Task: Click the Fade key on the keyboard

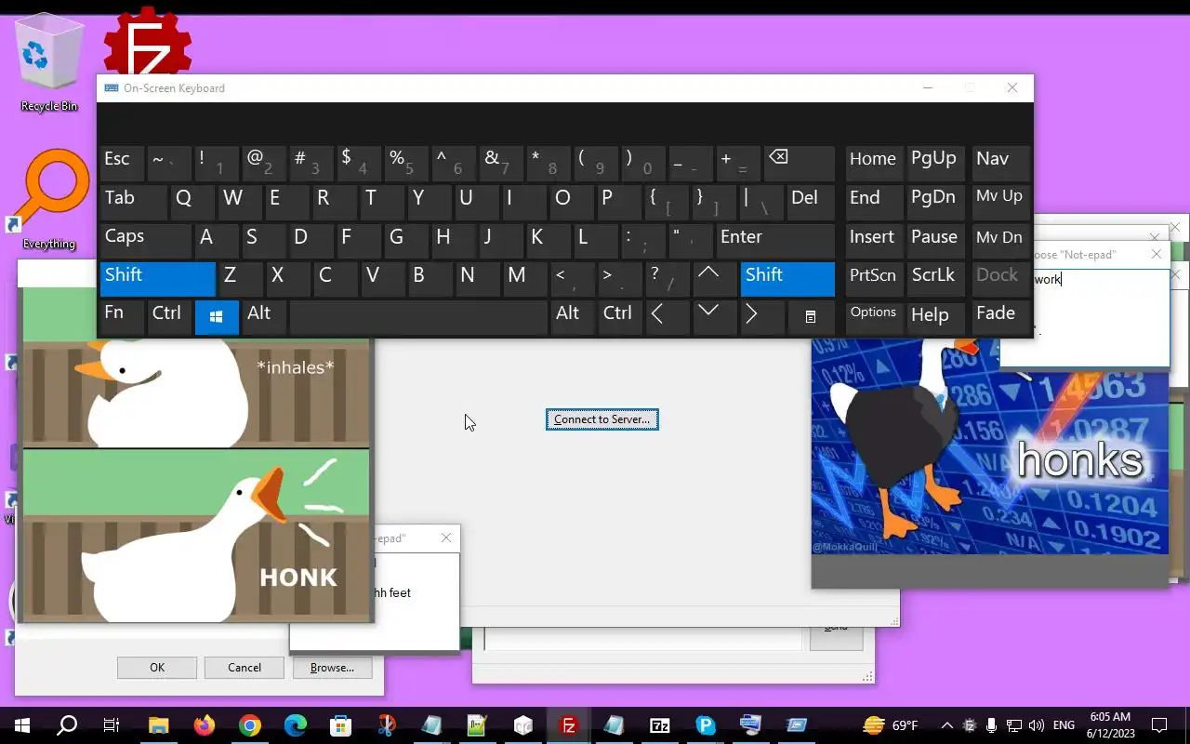Action: click(x=999, y=315)
